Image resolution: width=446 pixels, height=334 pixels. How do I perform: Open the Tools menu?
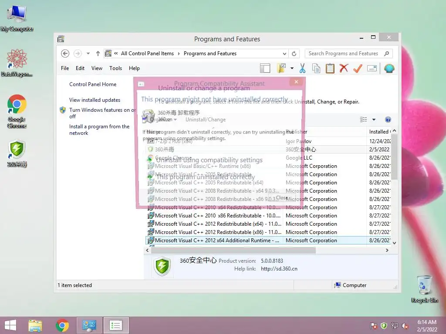(x=115, y=68)
